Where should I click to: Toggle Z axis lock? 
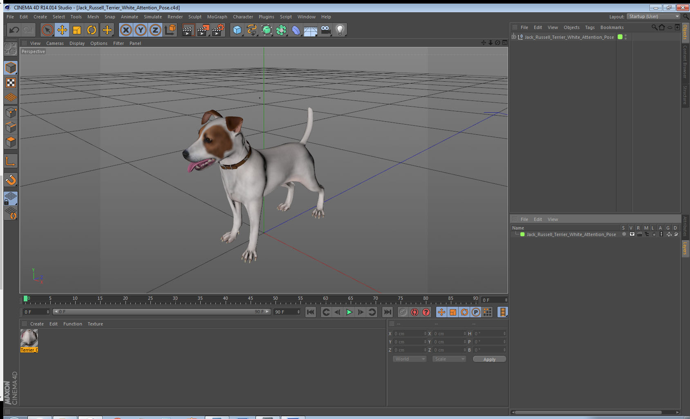click(155, 30)
